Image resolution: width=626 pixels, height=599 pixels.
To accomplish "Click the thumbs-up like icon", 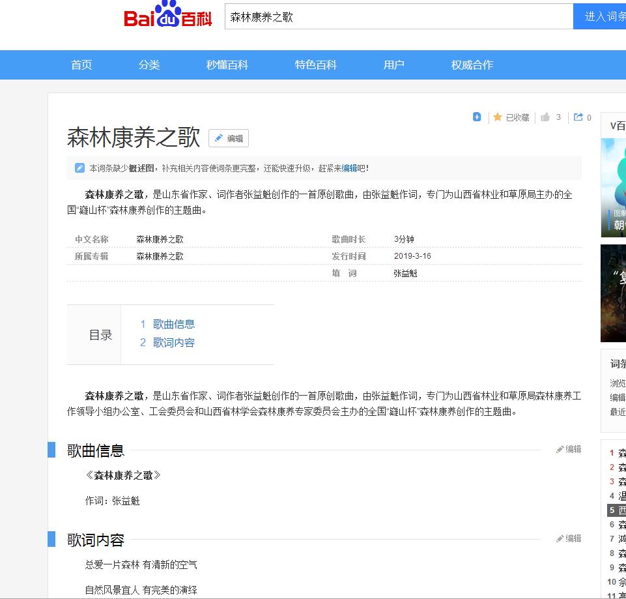I will [x=545, y=117].
